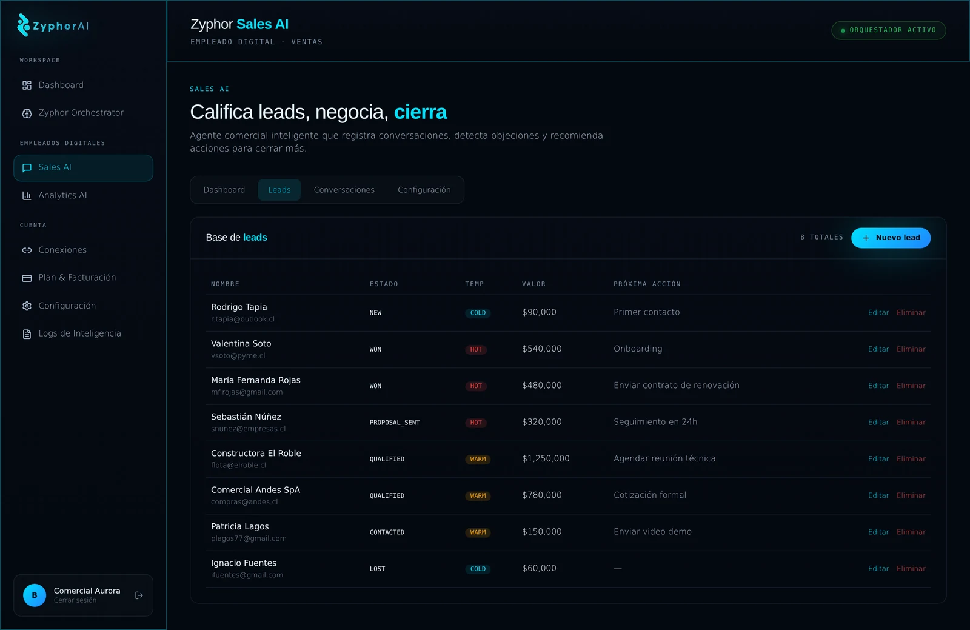Open the Configuración tab

click(x=424, y=190)
